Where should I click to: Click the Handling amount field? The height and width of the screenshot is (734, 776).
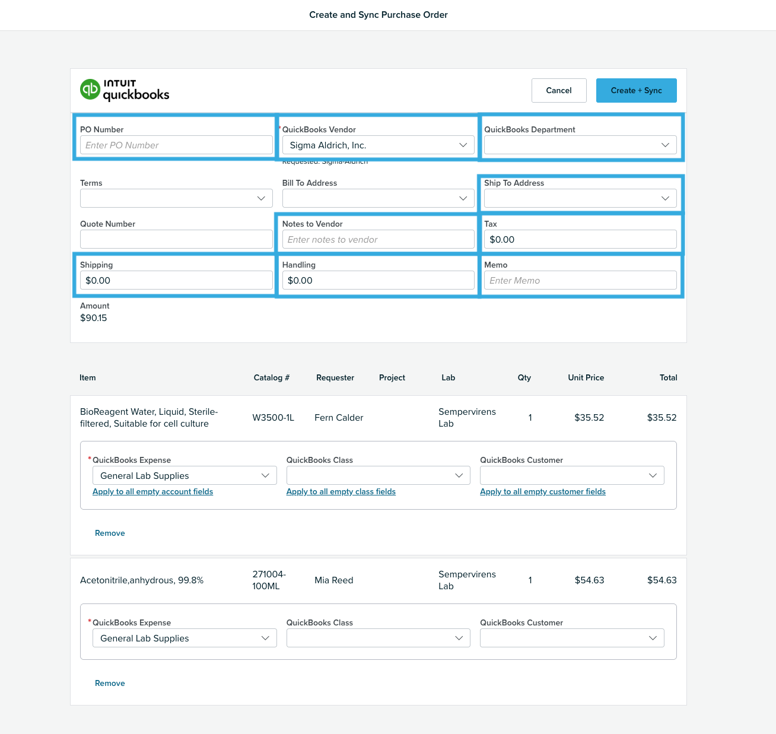pyautogui.click(x=379, y=280)
